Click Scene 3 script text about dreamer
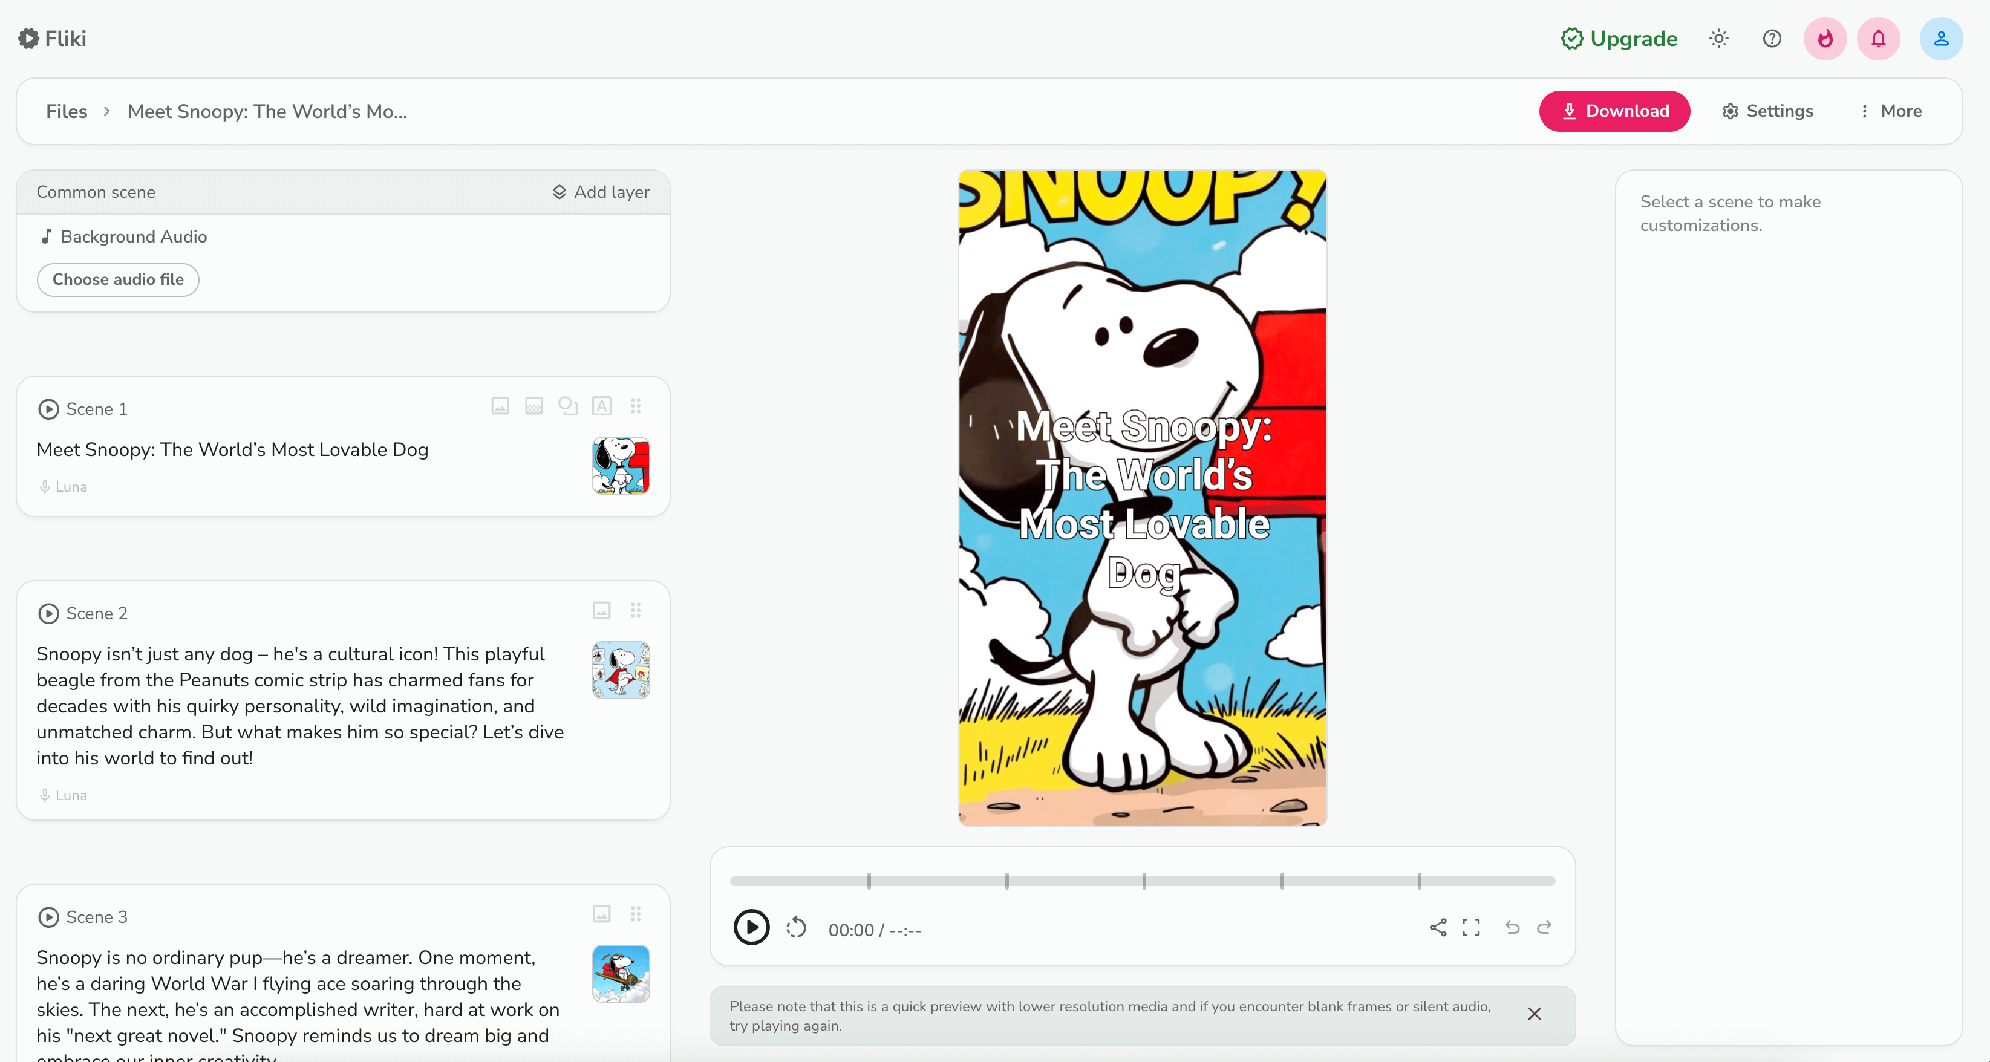 (298, 1004)
